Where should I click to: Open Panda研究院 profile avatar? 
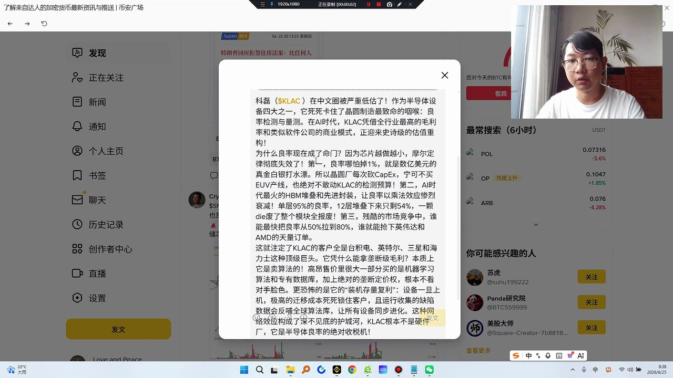[475, 302]
